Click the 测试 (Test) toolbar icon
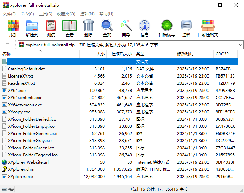This screenshot has height=193, width=244. click(51, 26)
